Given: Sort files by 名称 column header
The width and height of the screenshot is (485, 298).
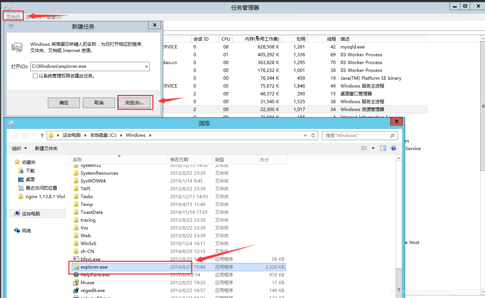Looking at the screenshot, I should click(117, 159).
